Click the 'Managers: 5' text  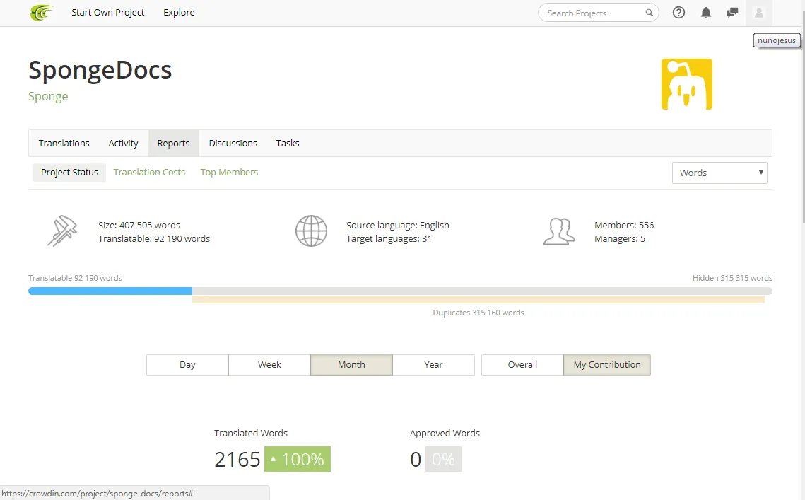coord(620,238)
